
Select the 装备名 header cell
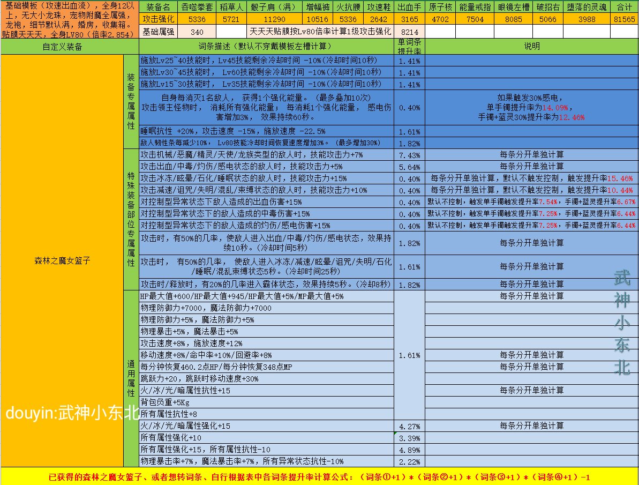click(x=158, y=7)
